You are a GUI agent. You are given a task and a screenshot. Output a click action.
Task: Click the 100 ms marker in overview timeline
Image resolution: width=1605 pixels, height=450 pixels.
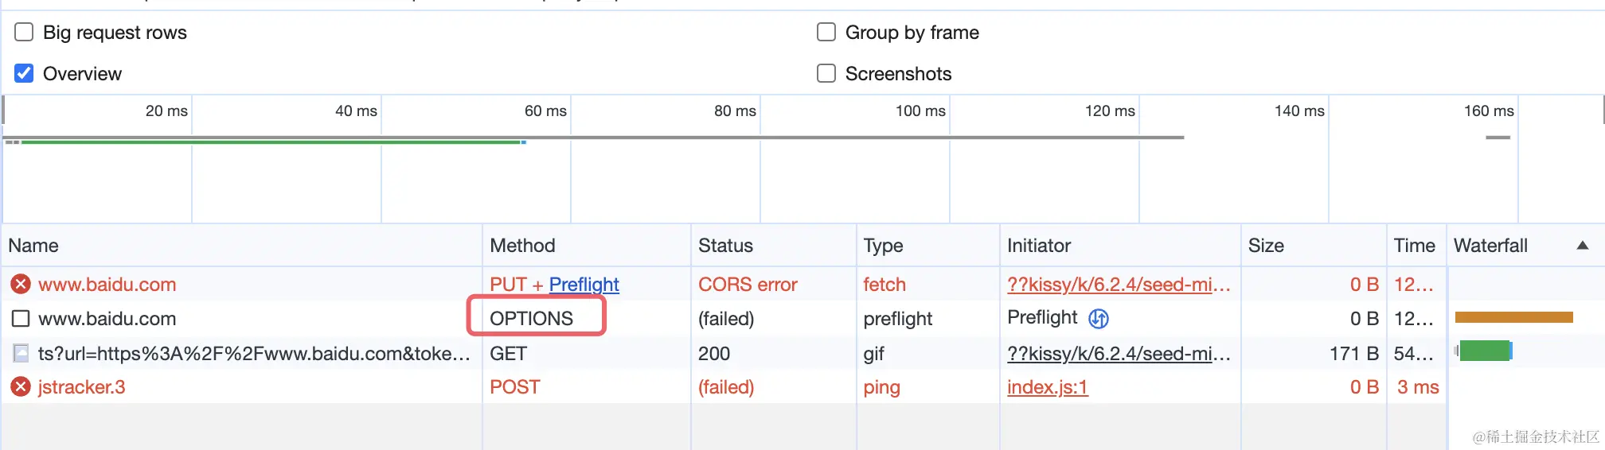point(920,111)
